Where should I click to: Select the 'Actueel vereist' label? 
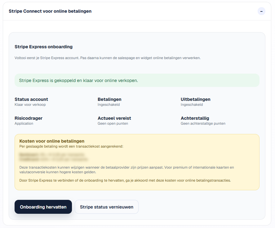[114, 118]
